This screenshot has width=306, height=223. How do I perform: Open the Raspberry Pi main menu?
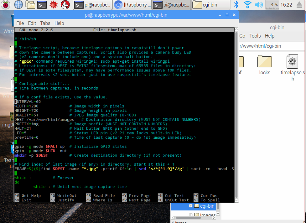point(5,5)
